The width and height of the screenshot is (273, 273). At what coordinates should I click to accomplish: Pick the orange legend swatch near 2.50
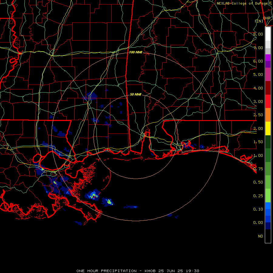(268, 115)
